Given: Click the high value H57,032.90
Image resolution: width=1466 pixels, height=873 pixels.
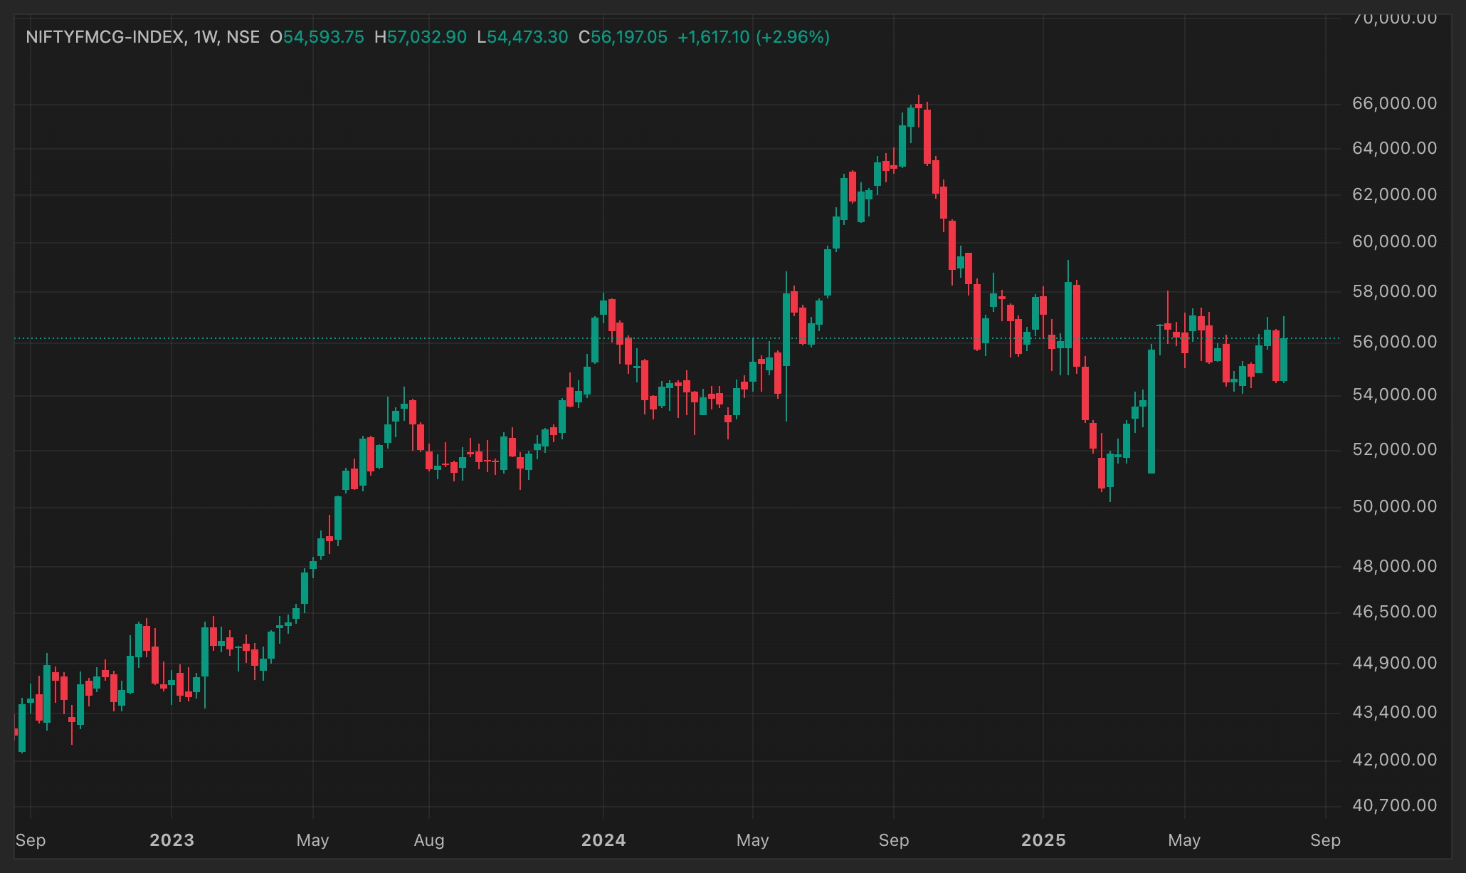Looking at the screenshot, I should pyautogui.click(x=421, y=37).
